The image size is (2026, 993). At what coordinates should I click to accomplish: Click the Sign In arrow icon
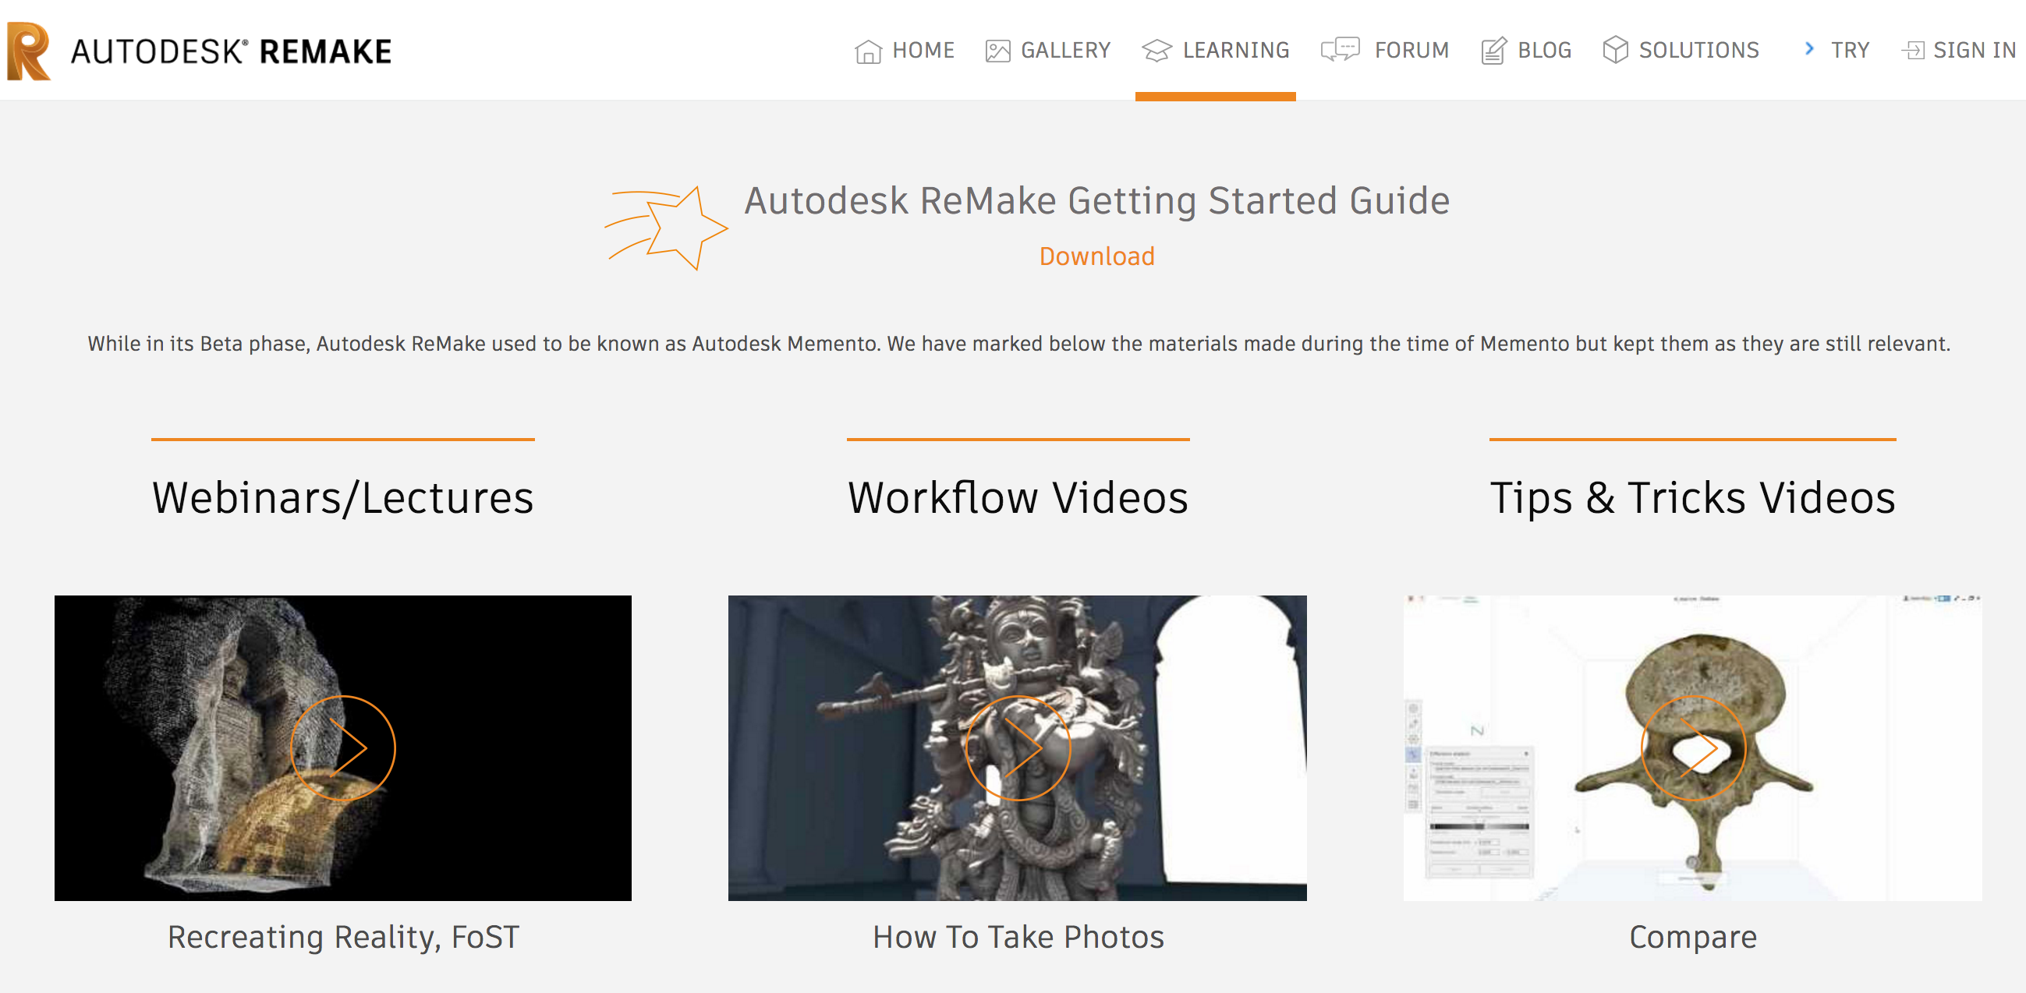(x=1912, y=51)
